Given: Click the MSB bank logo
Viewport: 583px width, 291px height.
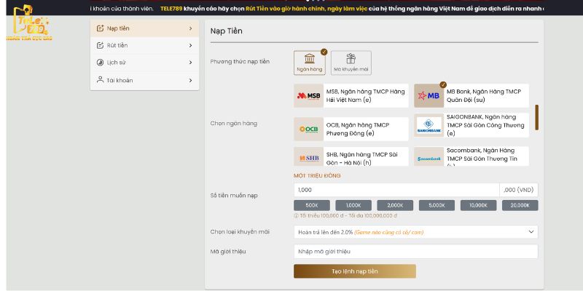Looking at the screenshot, I should 308,96.
